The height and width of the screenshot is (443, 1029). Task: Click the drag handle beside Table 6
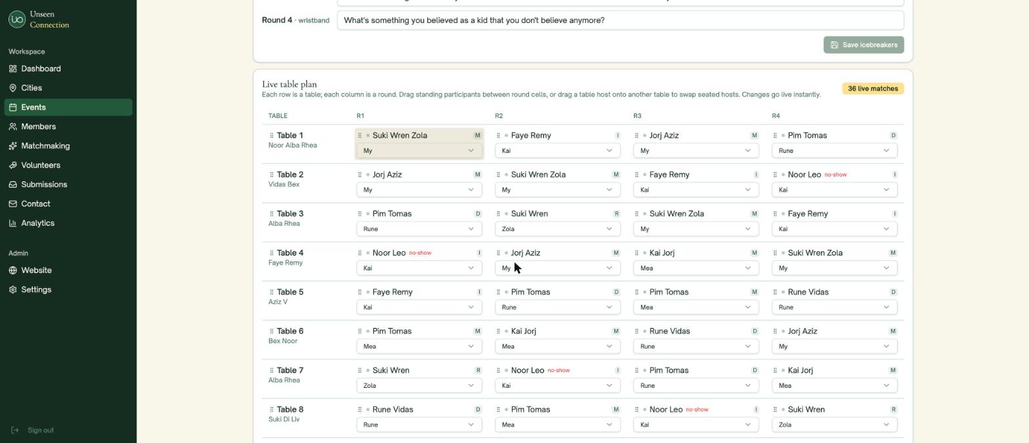(x=272, y=331)
